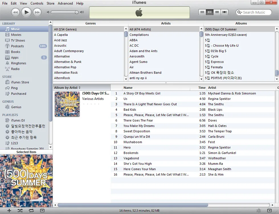Toggle repeat mode
Image resolution: width=279 pixels, height=214 pixels.
pos(31,211)
